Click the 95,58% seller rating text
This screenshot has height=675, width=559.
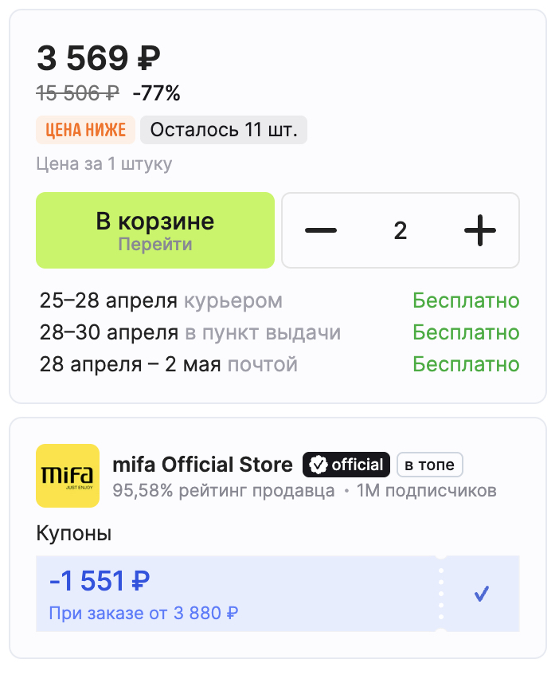pos(224,489)
